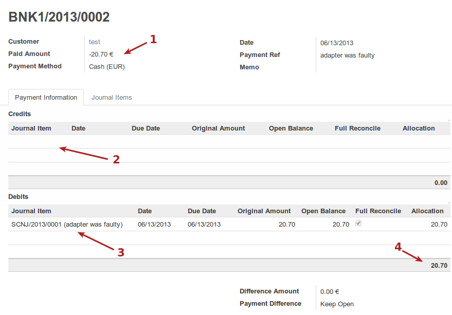Sort Debits table by Allocation header
This screenshot has width=452, height=315.
(x=427, y=211)
